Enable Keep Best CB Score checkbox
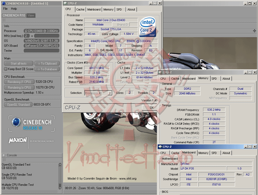This screenshot has height=195, width=258. pos(6,69)
